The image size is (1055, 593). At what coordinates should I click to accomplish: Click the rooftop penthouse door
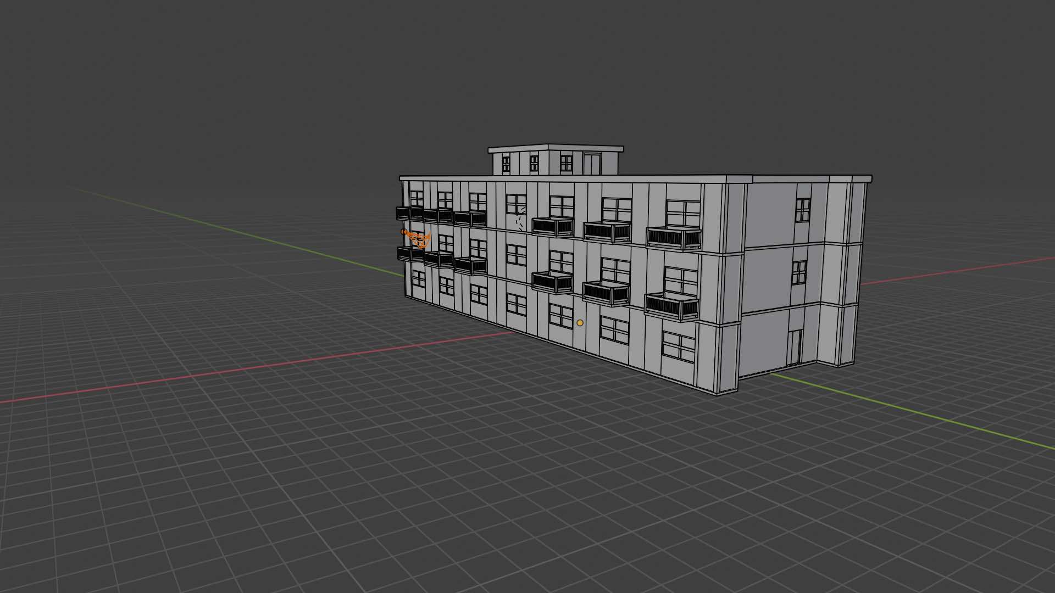(592, 164)
